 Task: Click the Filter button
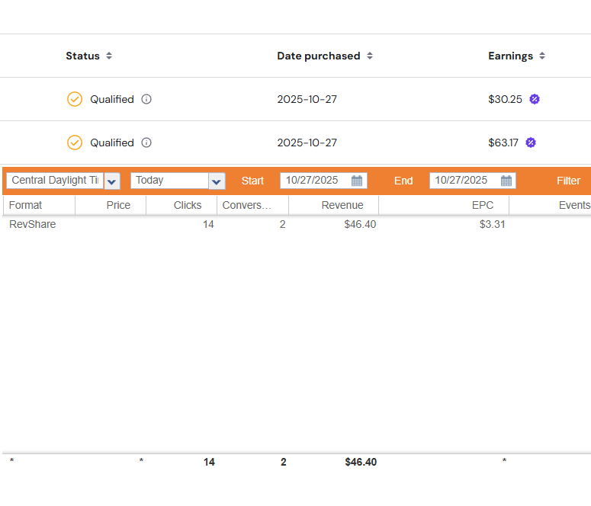tap(568, 181)
